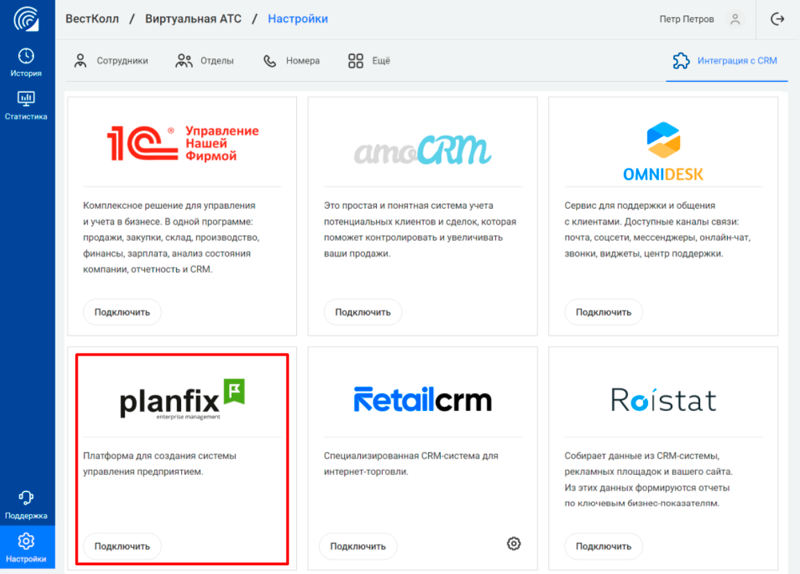The width and height of the screenshot is (800, 574).
Task: Click the user avatar icon
Action: pyautogui.click(x=735, y=19)
